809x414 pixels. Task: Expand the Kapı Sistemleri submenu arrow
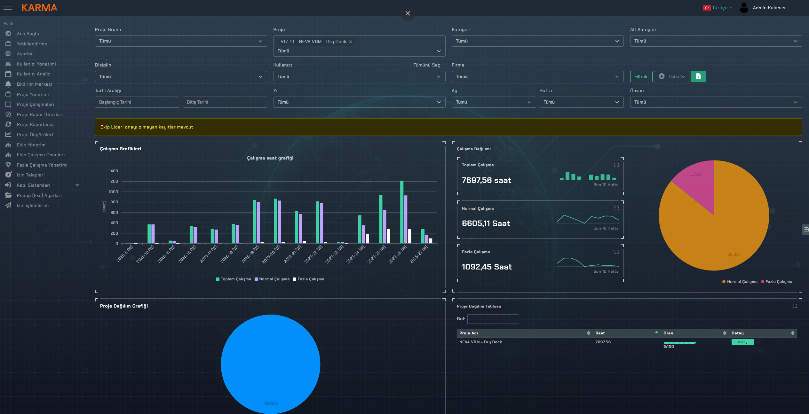(77, 185)
